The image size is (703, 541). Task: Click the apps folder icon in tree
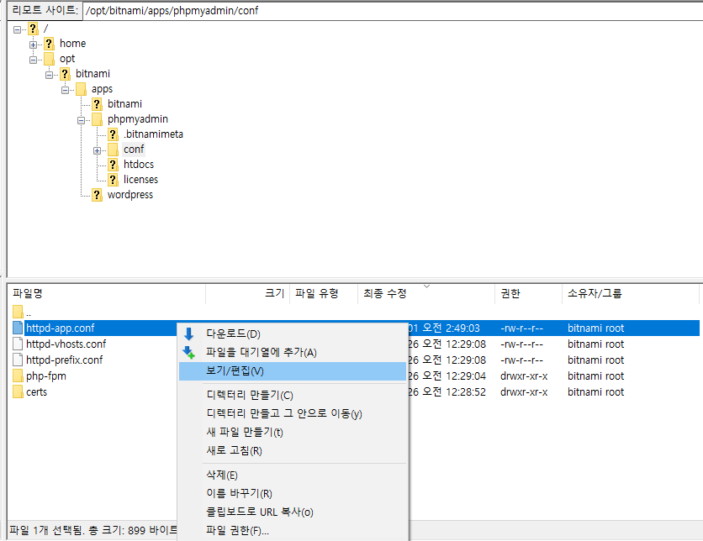[x=82, y=89]
